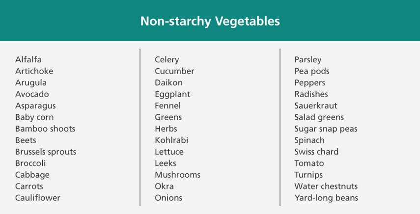This screenshot has width=420, height=214.
Task: Select Parsley in the third column
Action: tap(308, 60)
